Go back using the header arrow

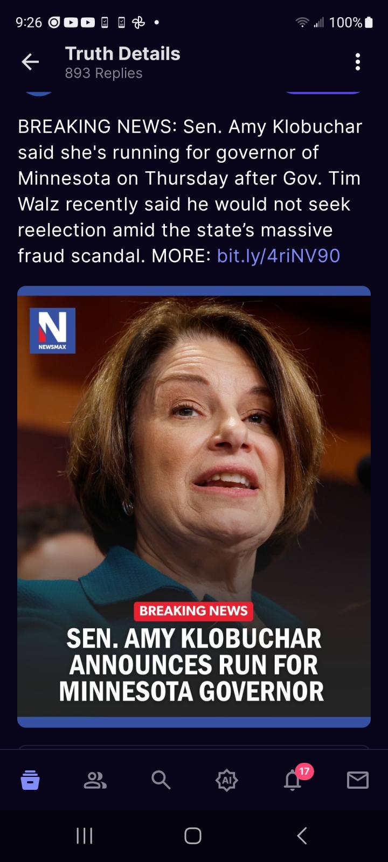(x=30, y=62)
